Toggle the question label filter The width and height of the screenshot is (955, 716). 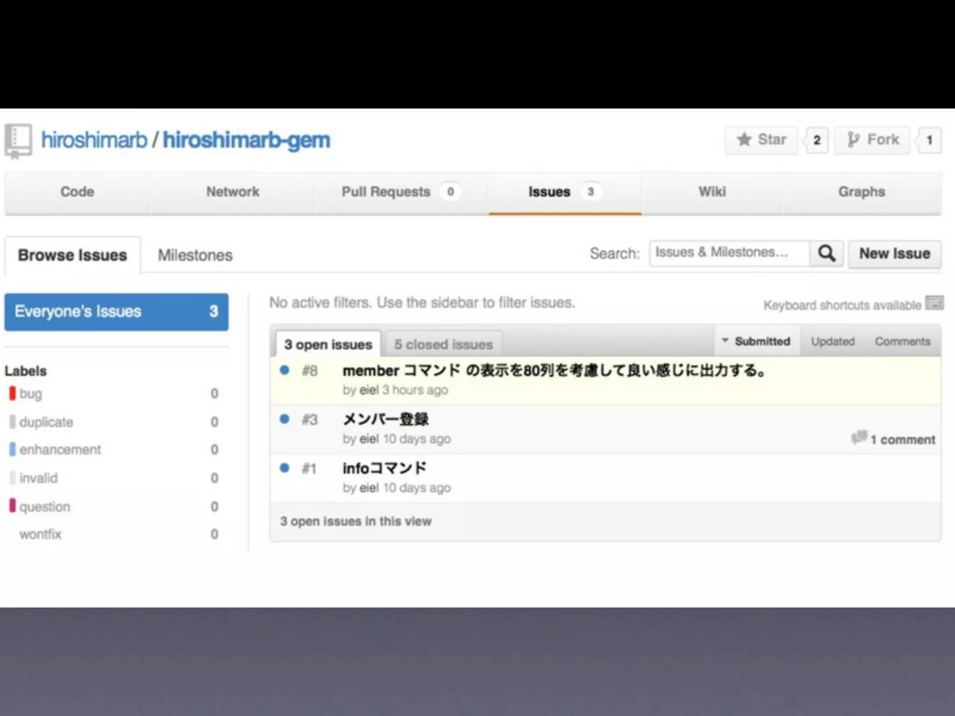45,507
